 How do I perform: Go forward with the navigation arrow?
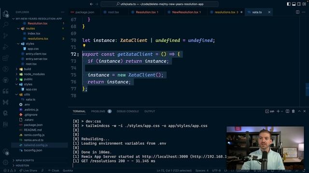click(97, 4)
